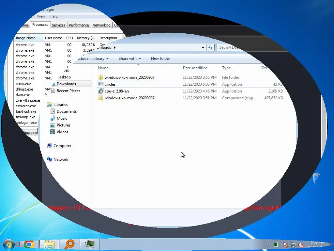Click the Documents library icon

pyautogui.click(x=53, y=111)
